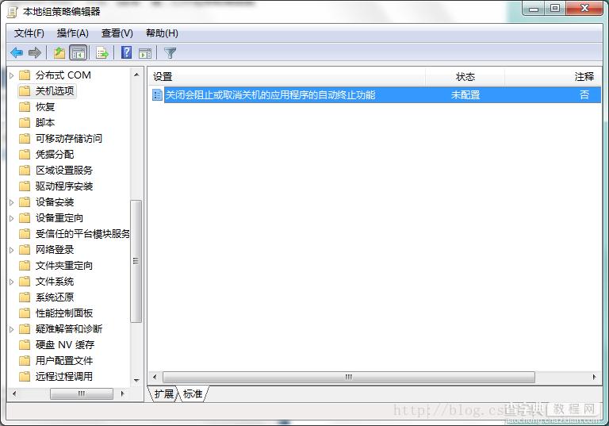Open Help with the question mark icon
609x426 pixels.
[x=126, y=52]
